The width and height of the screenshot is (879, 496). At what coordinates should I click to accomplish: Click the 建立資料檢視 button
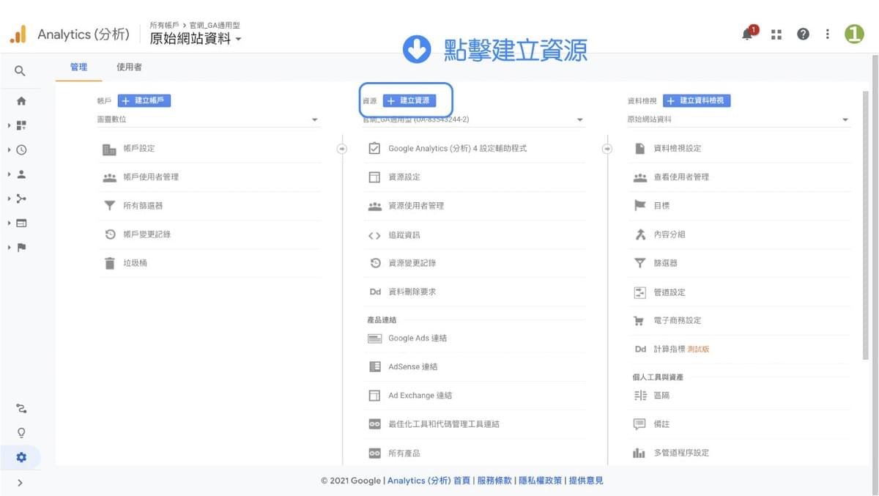697,100
